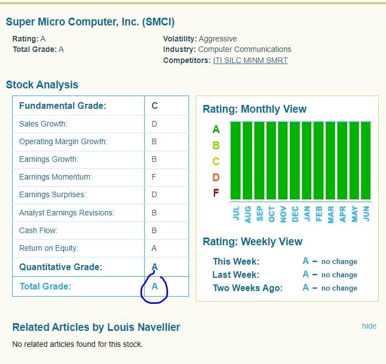Click the DEC month label under chart
The image size is (386, 364).
pos(295,214)
